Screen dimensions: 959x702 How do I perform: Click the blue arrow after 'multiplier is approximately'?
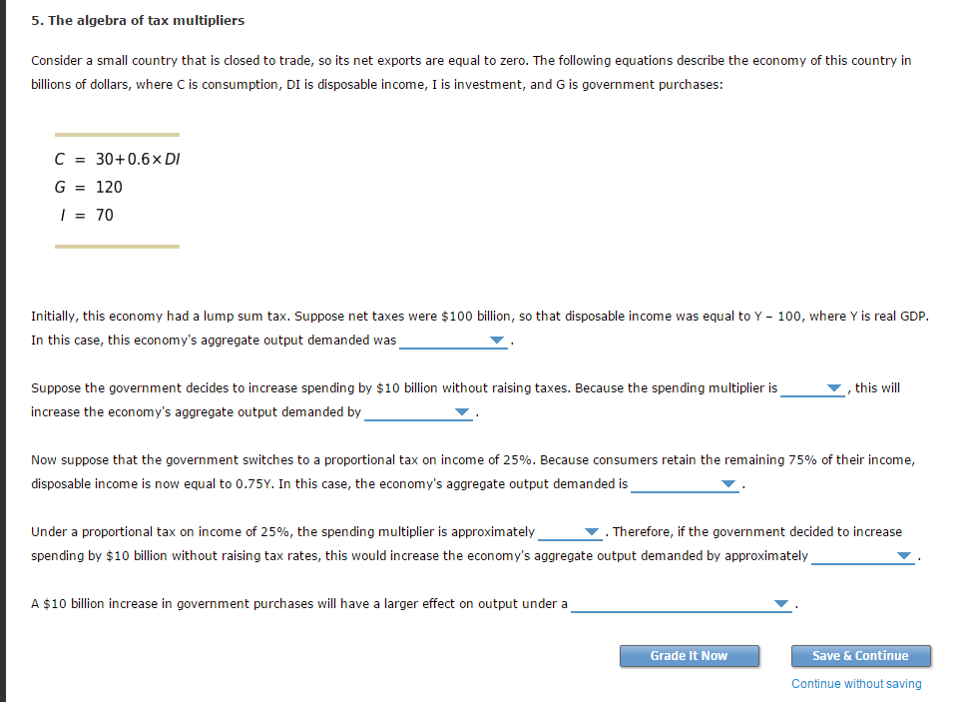point(592,531)
